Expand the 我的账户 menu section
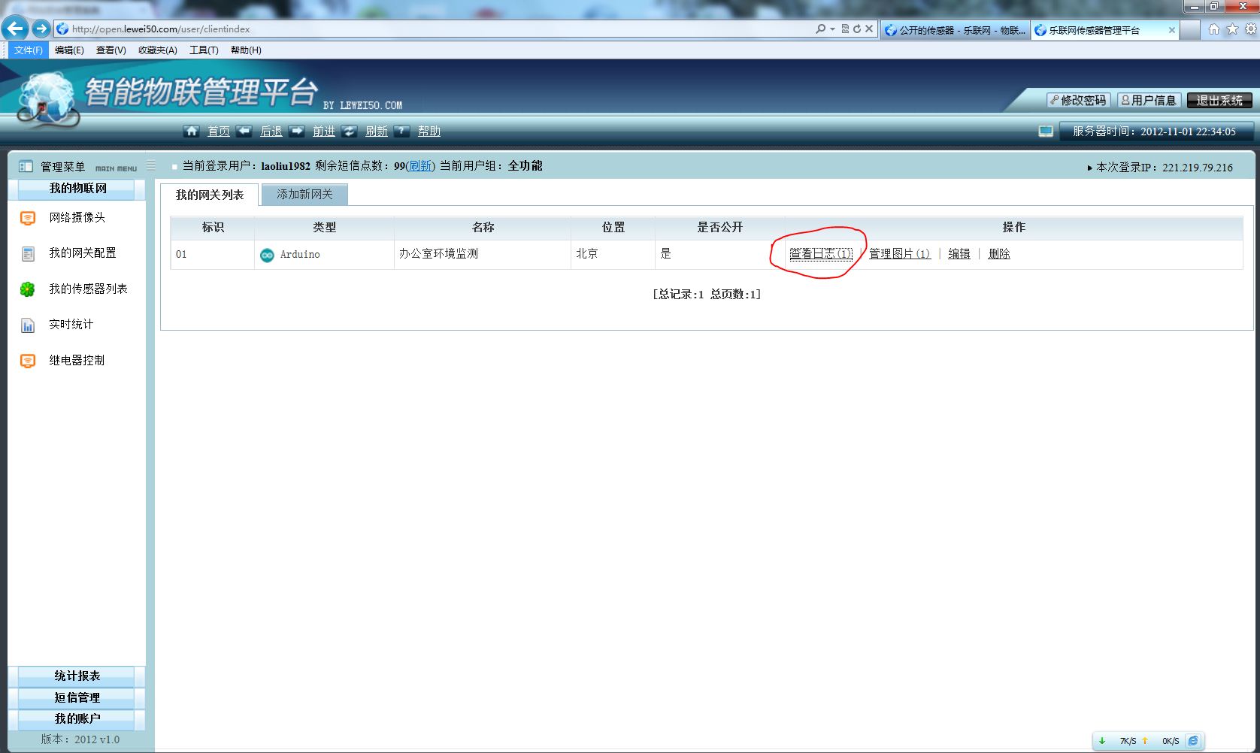The image size is (1260, 753). point(77,718)
